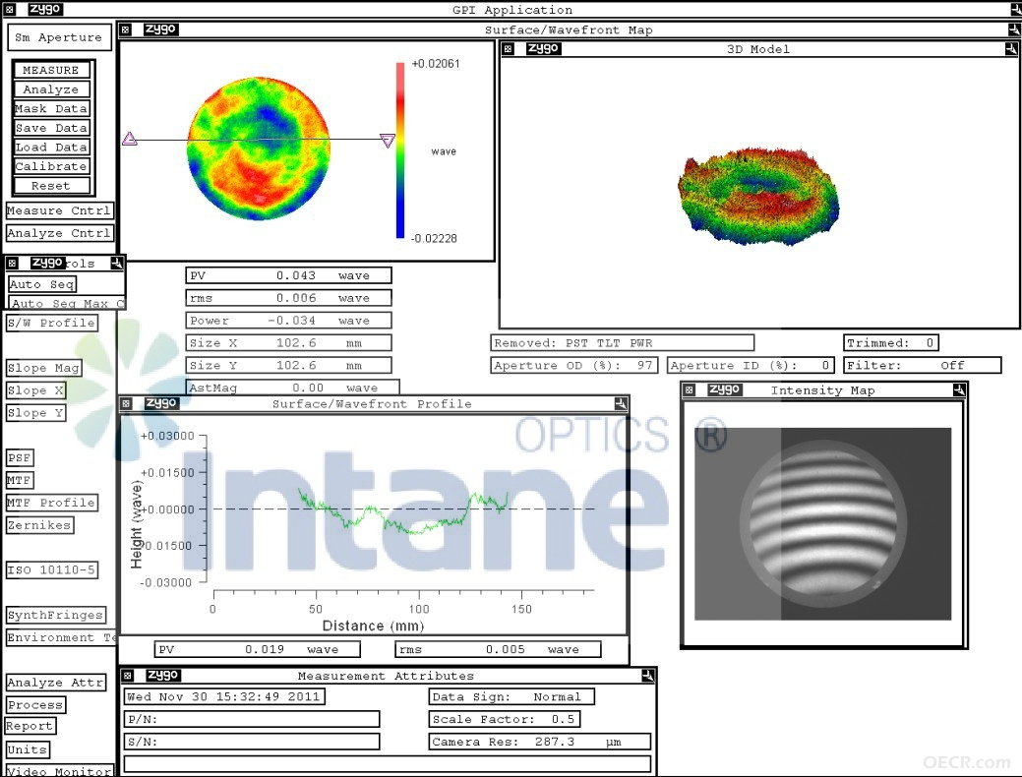1022x777 pixels.
Task: Click pin icon on 3D Model window
Action: [x=1011, y=49]
